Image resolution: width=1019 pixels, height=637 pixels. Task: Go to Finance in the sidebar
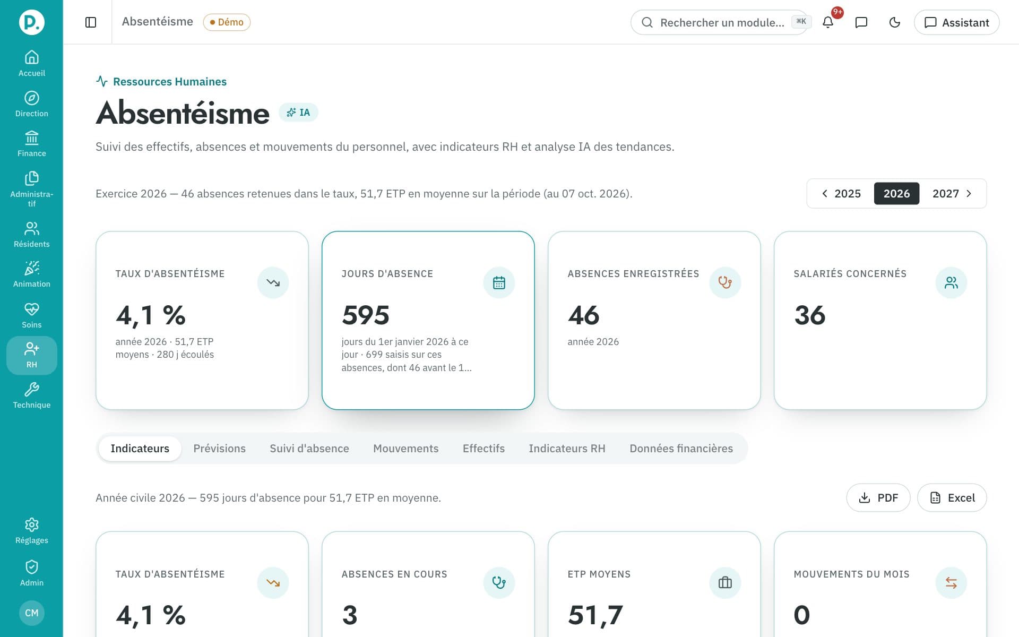click(x=31, y=144)
